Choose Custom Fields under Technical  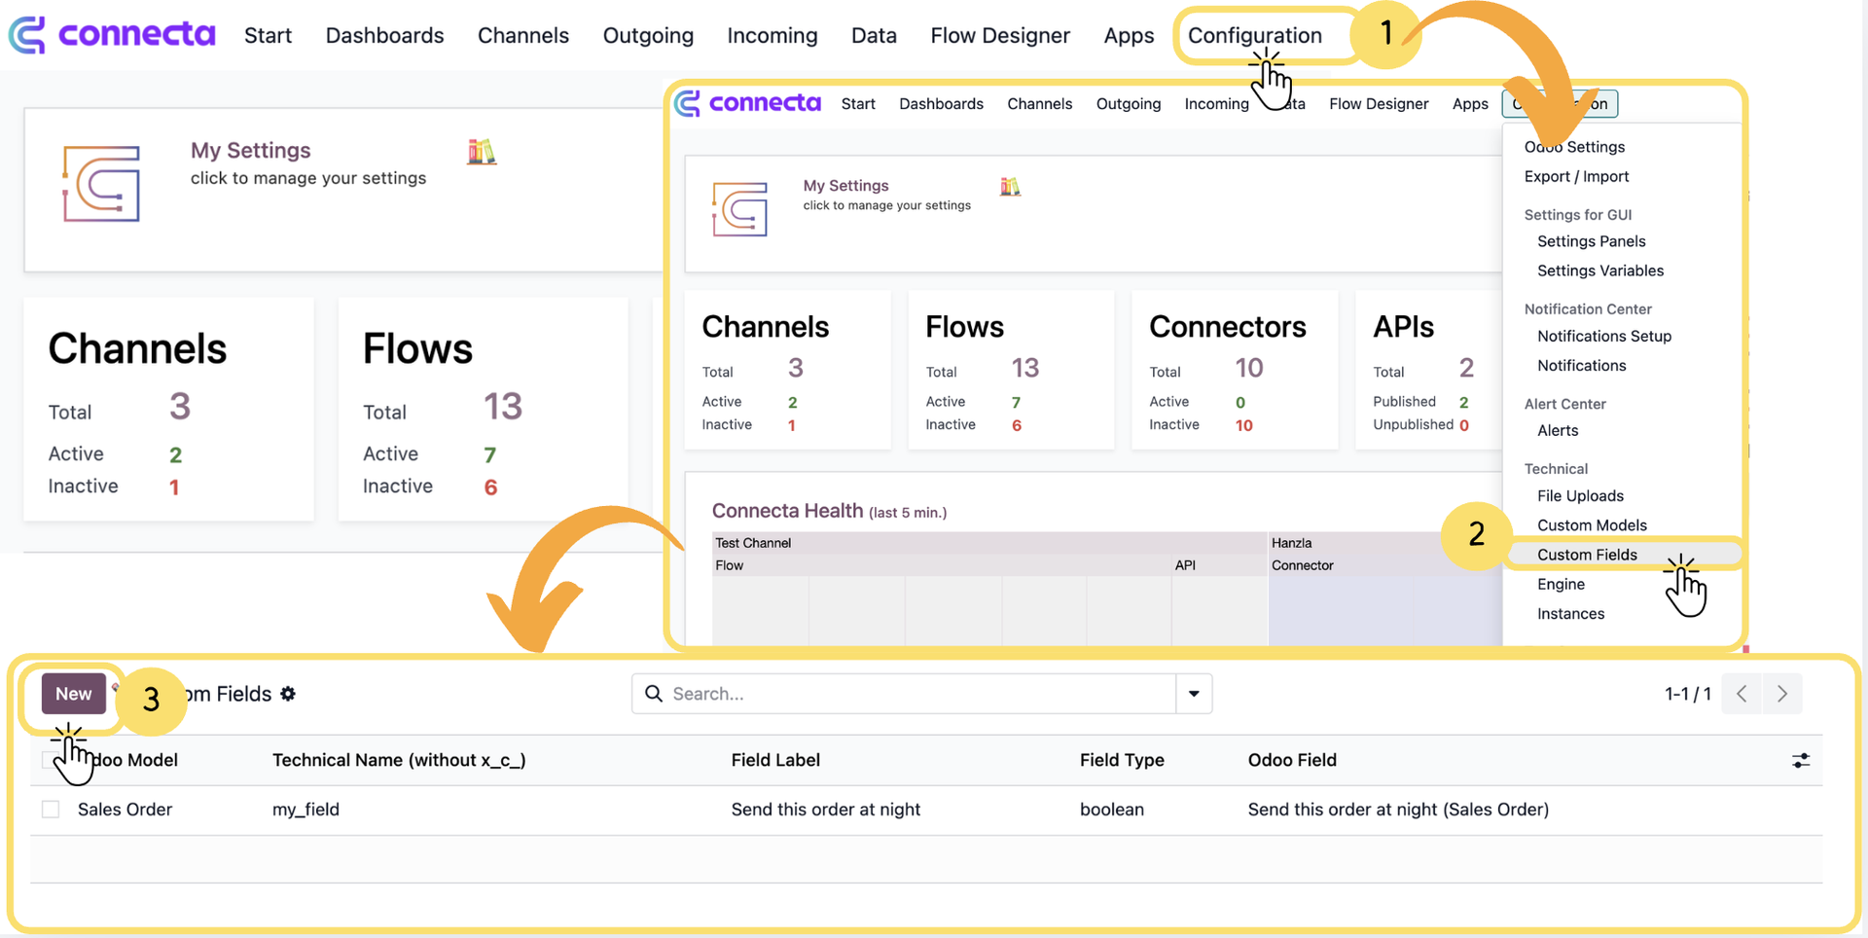click(x=1587, y=555)
